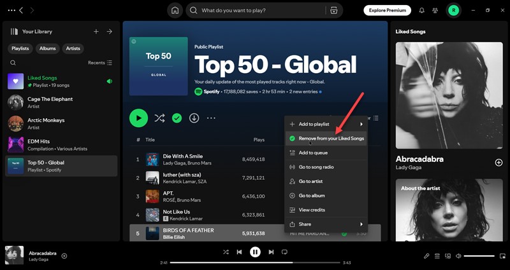Select the Albums filter chip

[47, 48]
